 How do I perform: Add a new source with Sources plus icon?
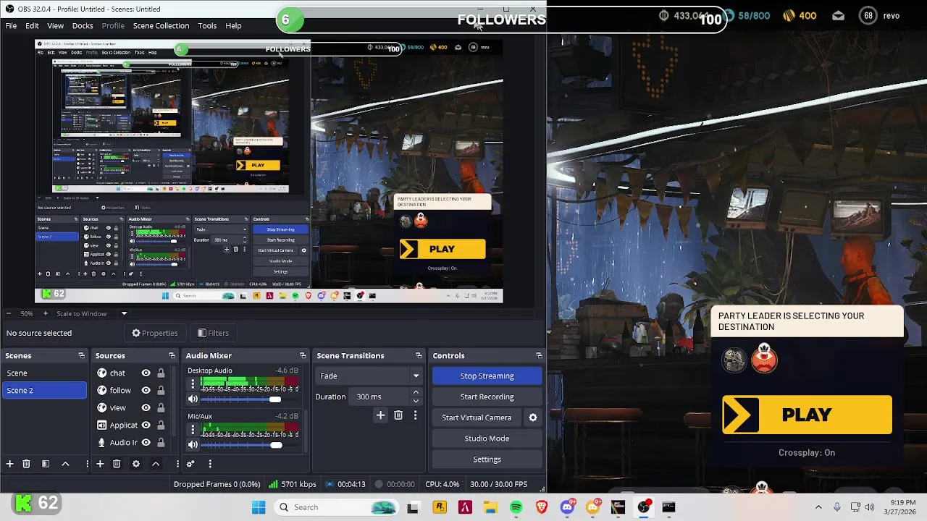[100, 464]
